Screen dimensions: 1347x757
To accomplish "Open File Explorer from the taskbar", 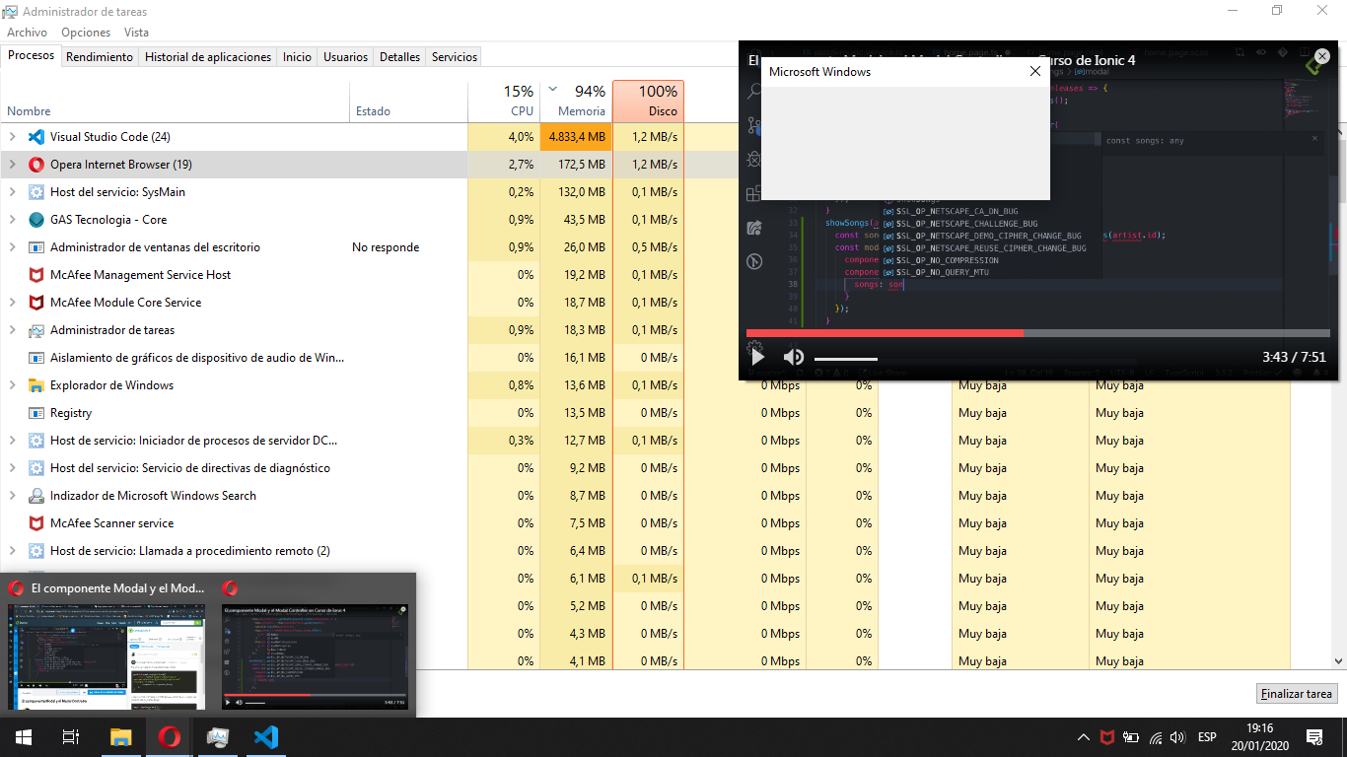I will click(x=119, y=736).
